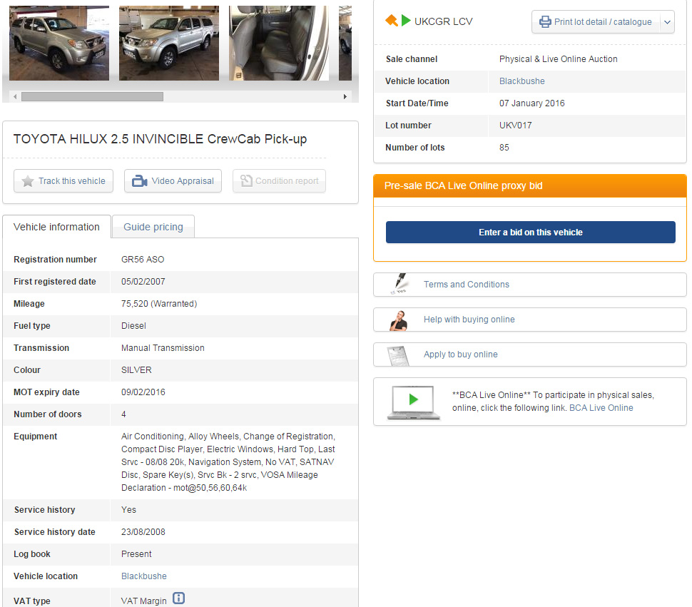Select the Toyota Hilux vehicle title heading

160,139
